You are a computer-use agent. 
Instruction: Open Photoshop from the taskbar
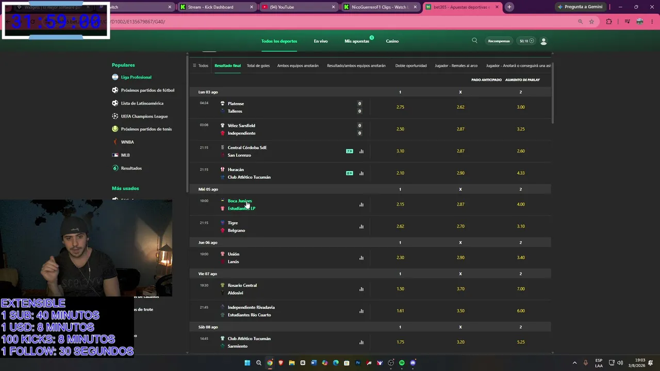tap(358, 363)
